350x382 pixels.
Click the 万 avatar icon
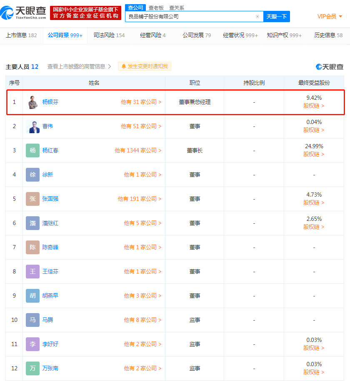pos(33,368)
